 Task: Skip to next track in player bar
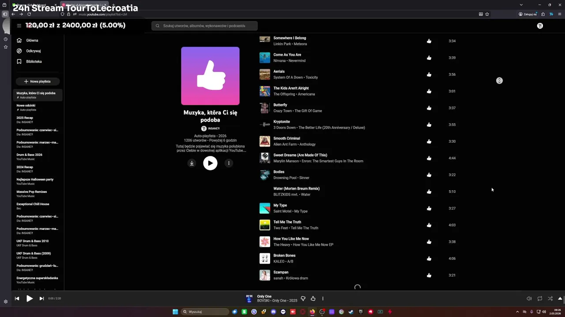41,299
